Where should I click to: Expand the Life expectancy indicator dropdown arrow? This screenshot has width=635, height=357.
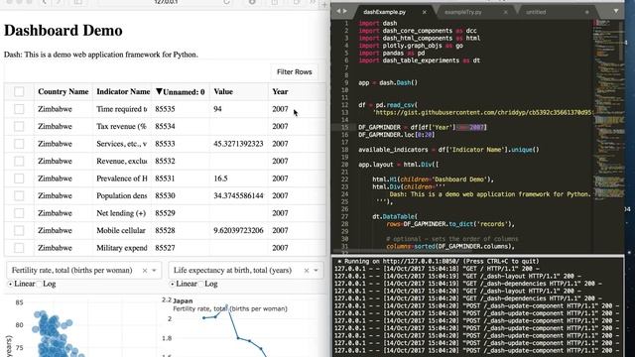tap(316, 271)
